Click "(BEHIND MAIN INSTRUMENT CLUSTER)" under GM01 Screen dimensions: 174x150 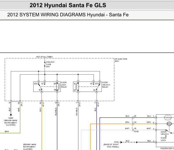pos(10,123)
